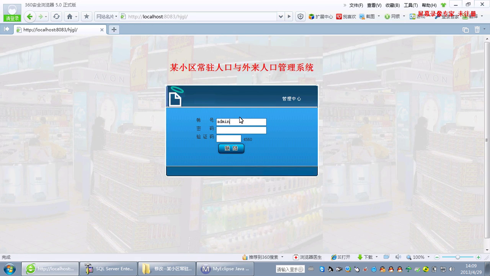Expand the home button dropdown arrow
Viewport: 490px width, 276px height.
(x=76, y=16)
